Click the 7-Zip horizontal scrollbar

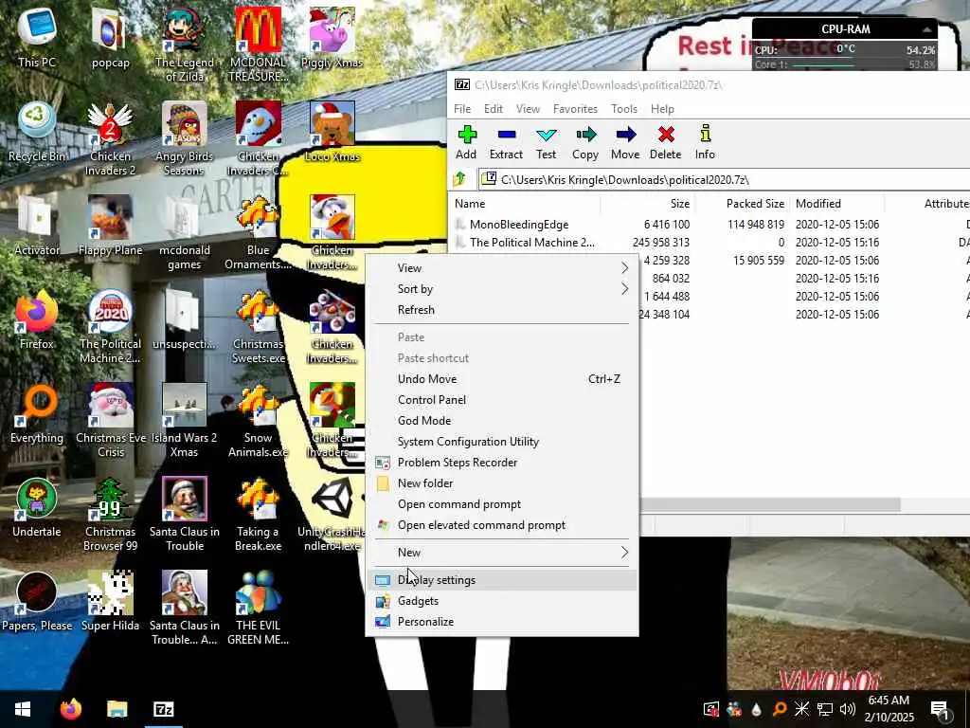770,504
